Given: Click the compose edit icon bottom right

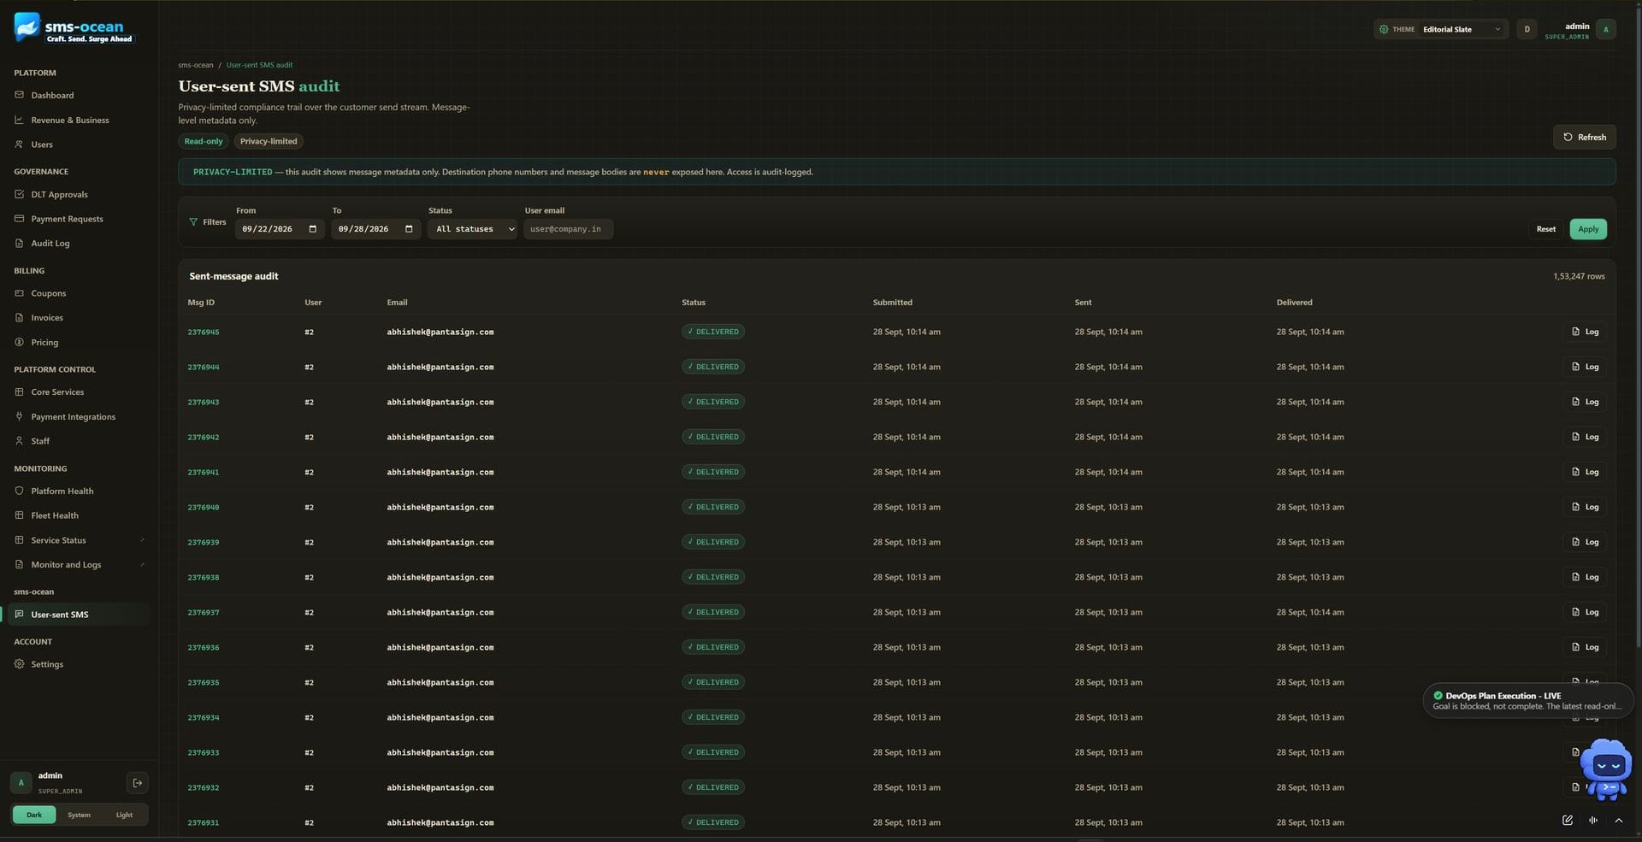Looking at the screenshot, I should click(1568, 820).
